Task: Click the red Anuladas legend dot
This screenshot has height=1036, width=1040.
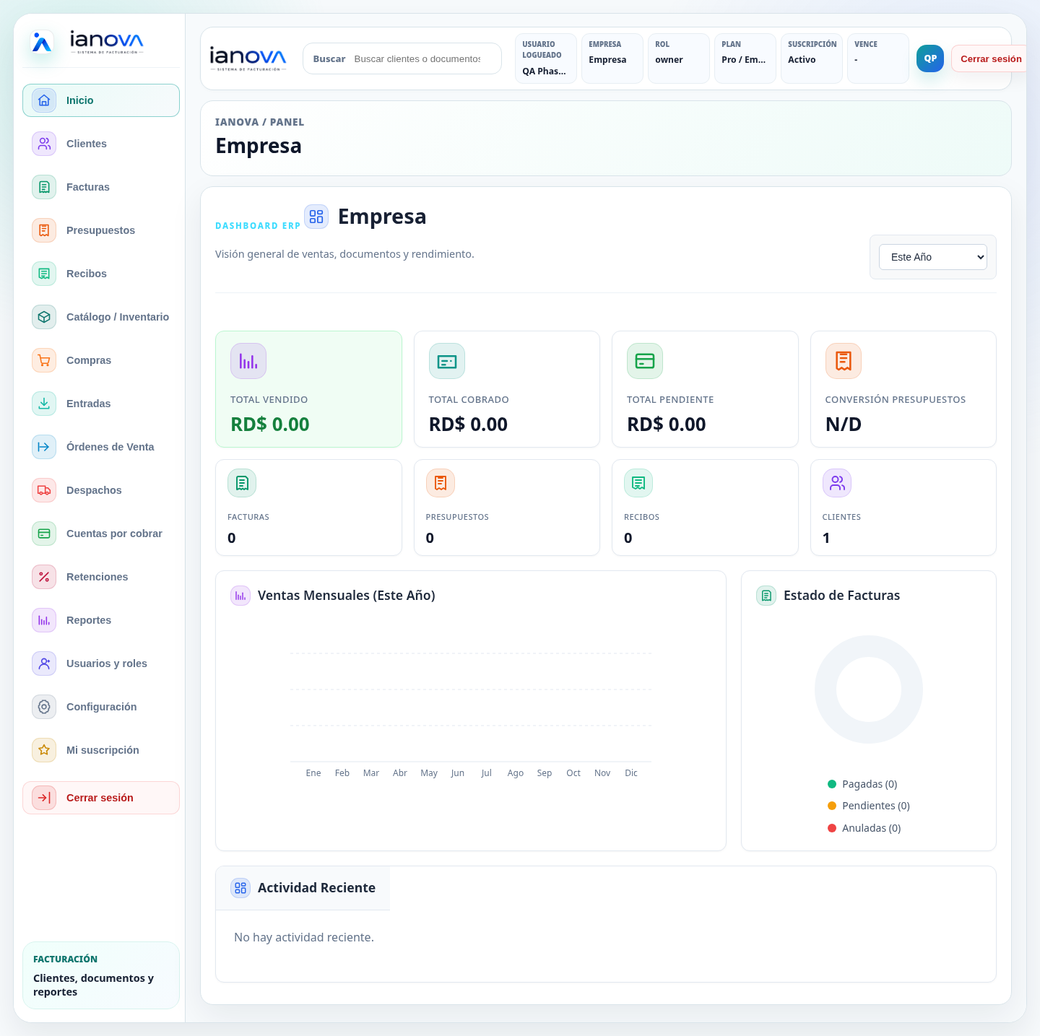Action: (832, 828)
